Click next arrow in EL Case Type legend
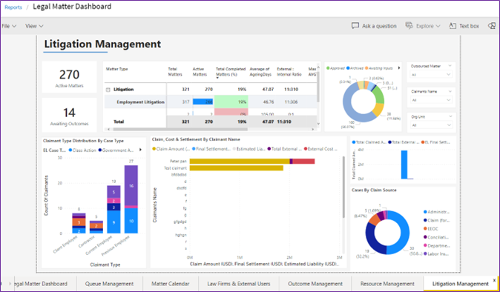The width and height of the screenshot is (500, 292). point(141,150)
